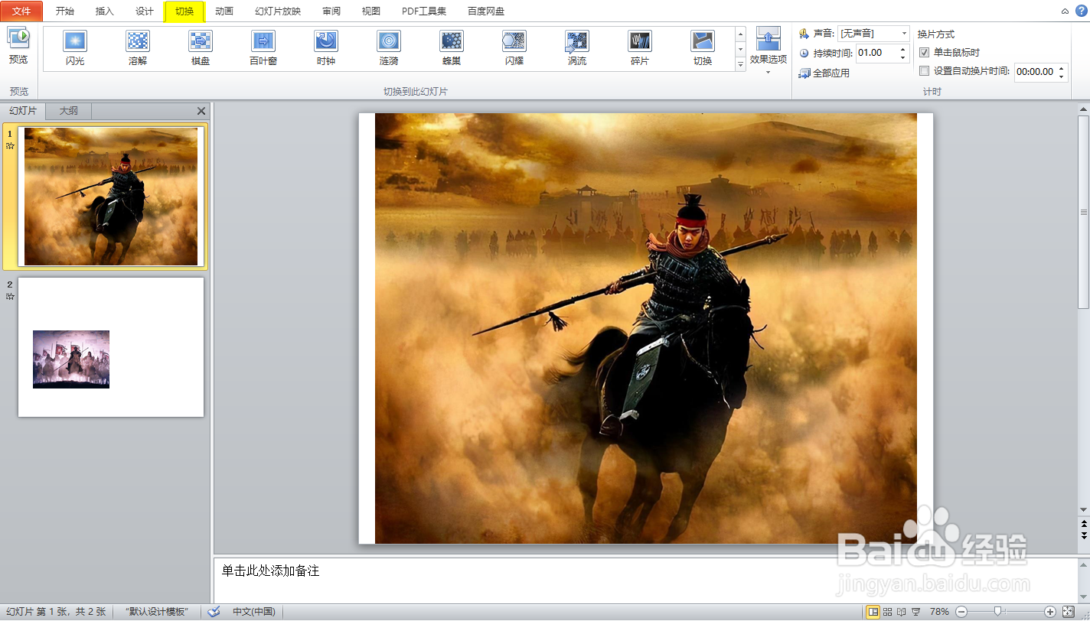This screenshot has width=1090, height=621.
Task: Apply the 涟漪 (Ripple) transition
Action: 389,47
